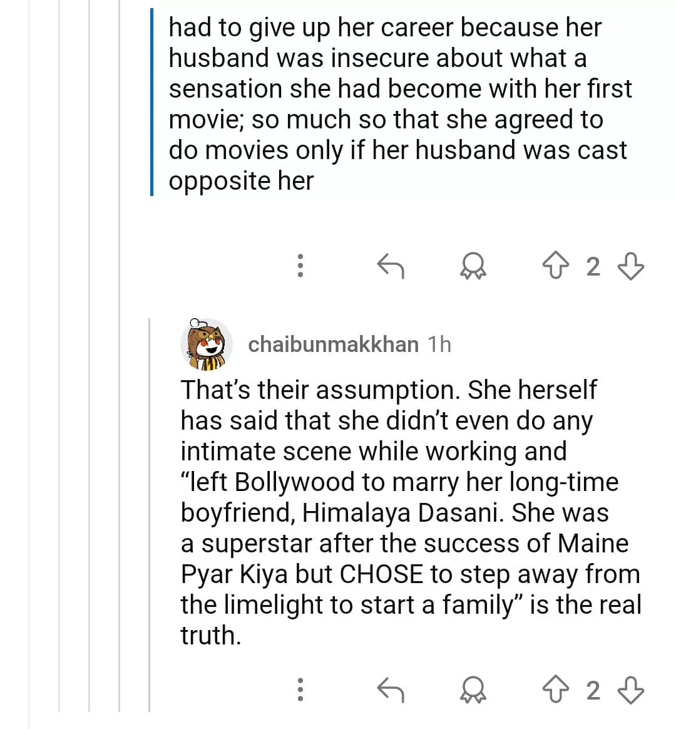Open chaibunmakkhan's comment three-dot options menu
This screenshot has height=729, width=676.
[x=300, y=690]
